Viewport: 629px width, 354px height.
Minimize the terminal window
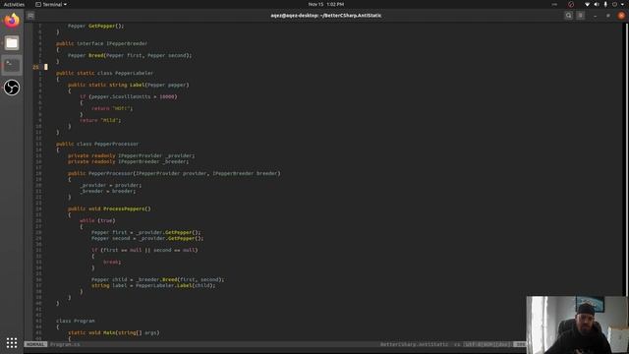point(596,16)
